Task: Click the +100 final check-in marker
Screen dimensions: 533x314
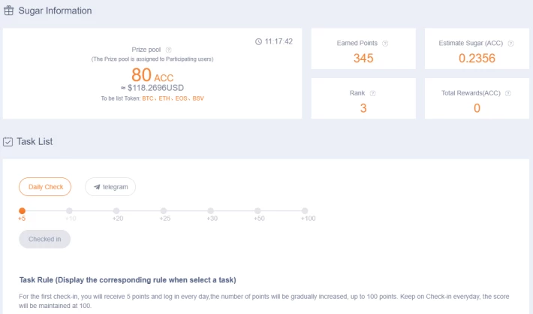Action: pyautogui.click(x=305, y=211)
